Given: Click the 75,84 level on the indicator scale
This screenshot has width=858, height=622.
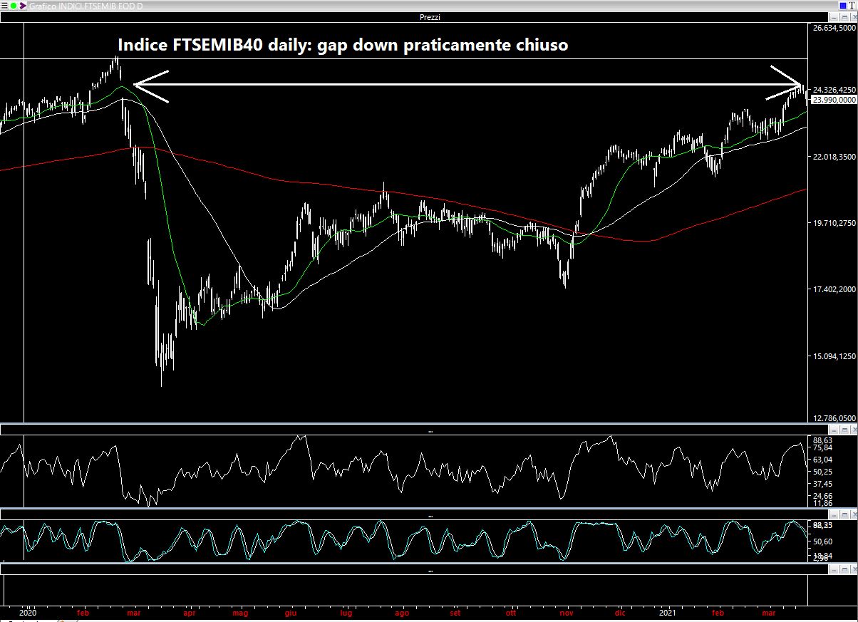Looking at the screenshot, I should pyautogui.click(x=822, y=448).
